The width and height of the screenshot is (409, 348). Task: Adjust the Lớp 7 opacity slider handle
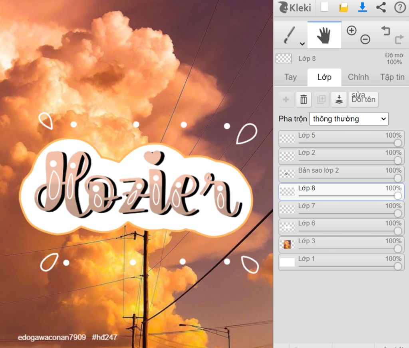coord(398,214)
